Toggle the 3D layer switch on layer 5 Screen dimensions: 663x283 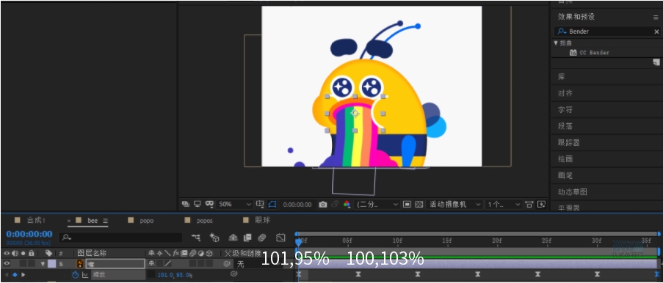pos(209,263)
